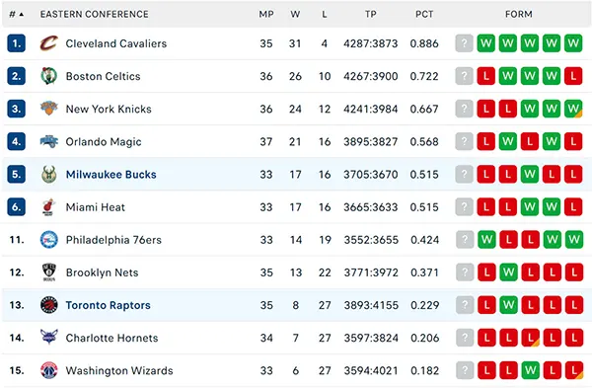Click the Milwaukee Bucks rank 5 badge
The image size is (592, 388).
16,174
